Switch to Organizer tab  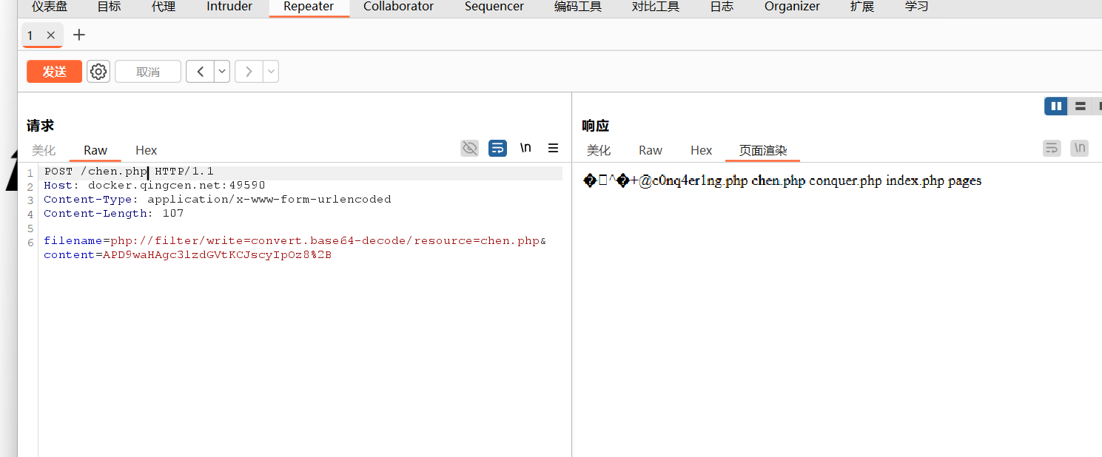(792, 7)
